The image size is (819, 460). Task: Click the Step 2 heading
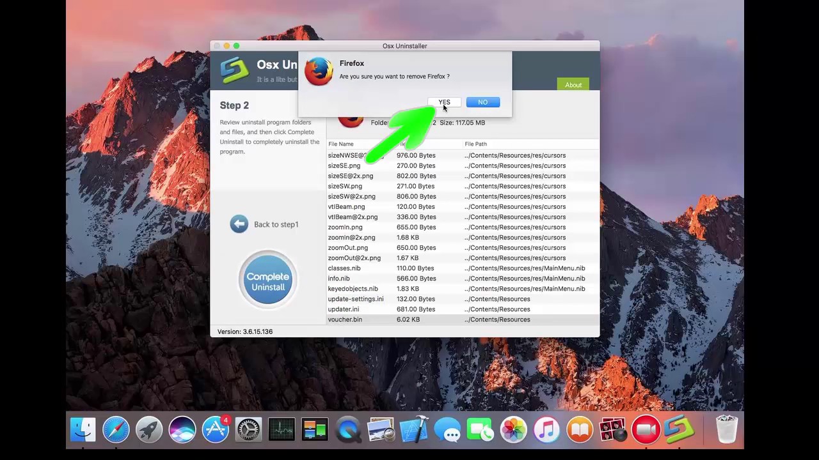pyautogui.click(x=234, y=105)
